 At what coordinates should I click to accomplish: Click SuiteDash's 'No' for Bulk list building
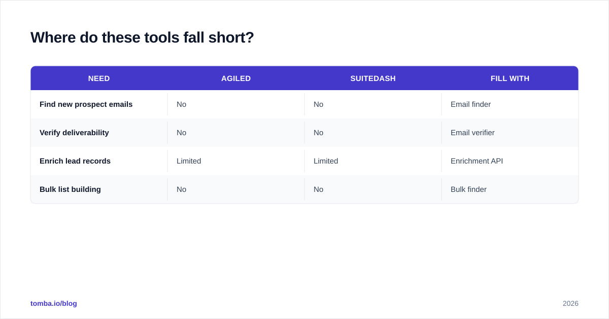point(318,189)
